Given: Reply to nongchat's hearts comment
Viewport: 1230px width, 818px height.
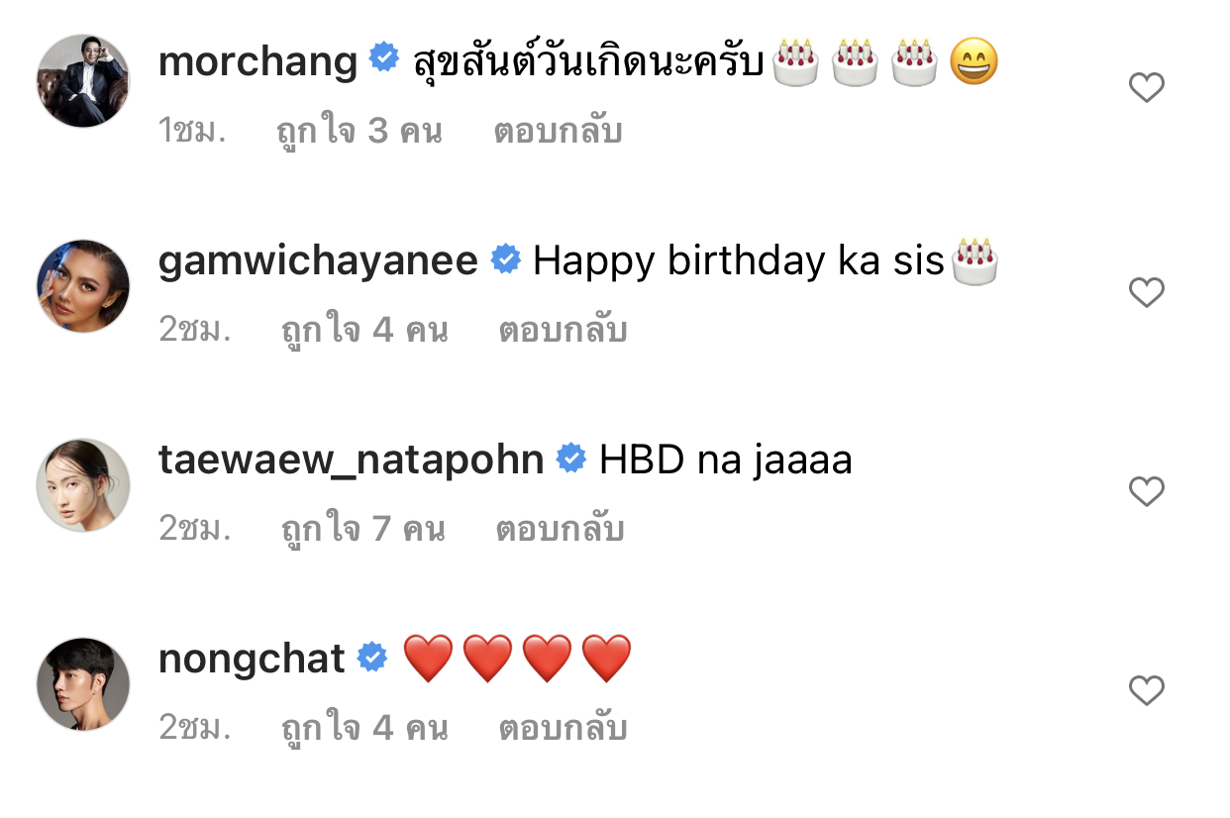Looking at the screenshot, I should (563, 728).
